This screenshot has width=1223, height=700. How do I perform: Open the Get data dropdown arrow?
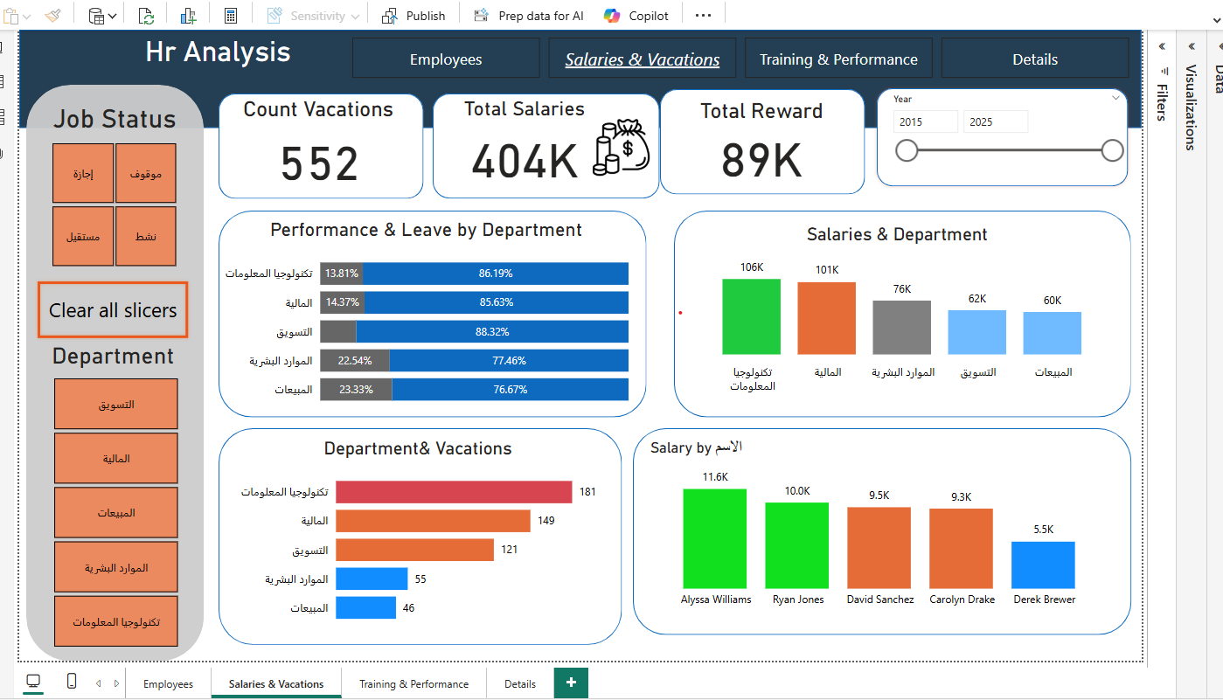[x=113, y=16]
